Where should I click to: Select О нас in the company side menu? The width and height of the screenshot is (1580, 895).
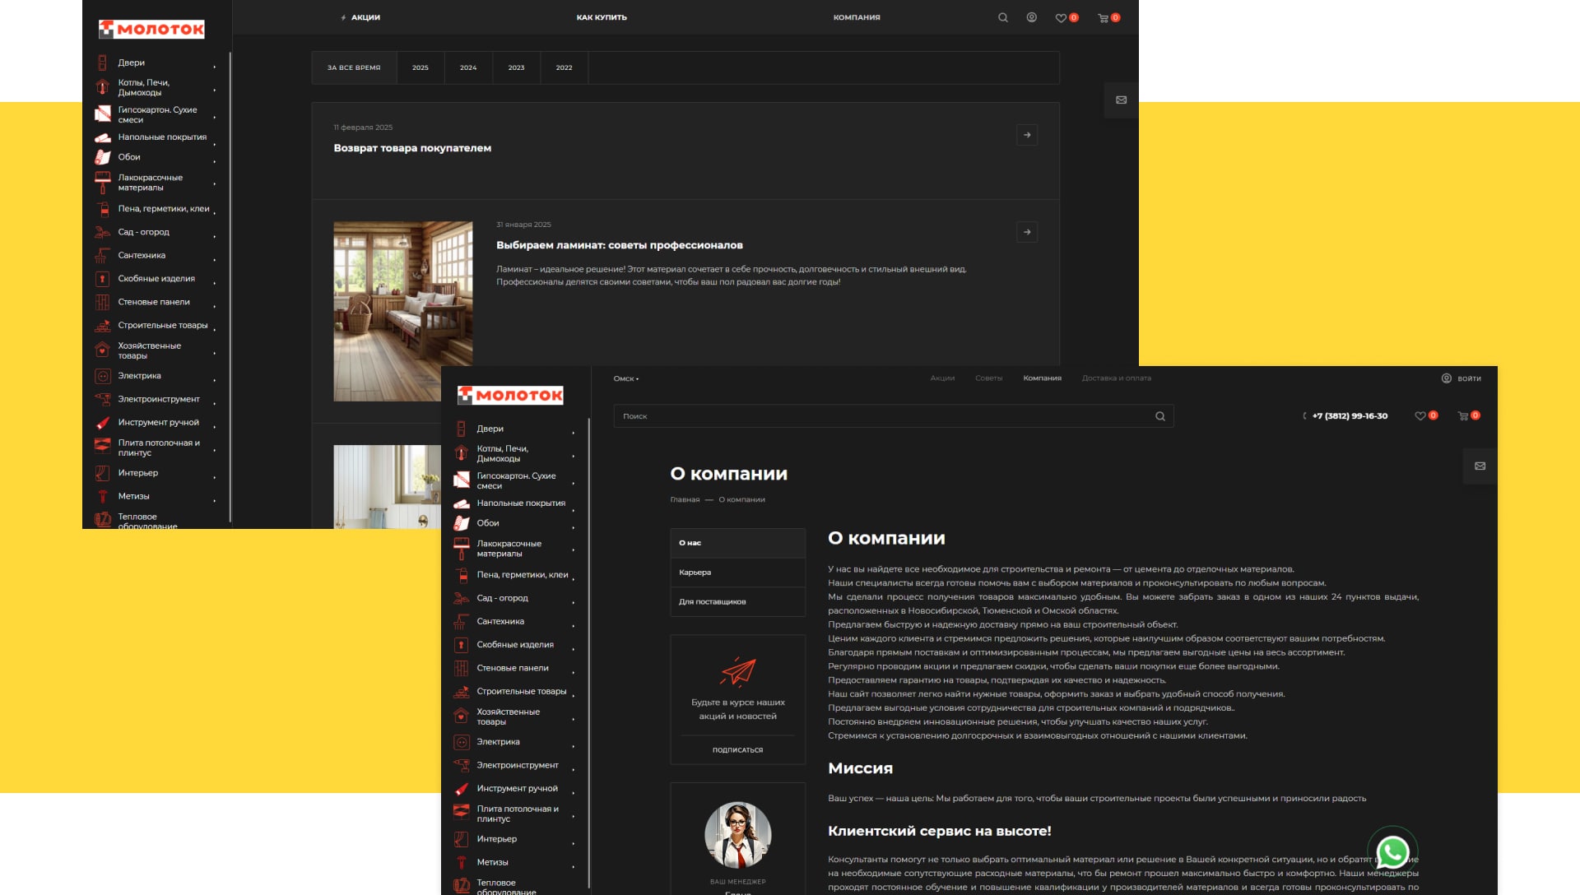tap(737, 543)
